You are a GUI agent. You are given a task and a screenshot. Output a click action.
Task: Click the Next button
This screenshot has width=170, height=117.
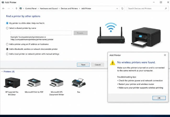[83, 65]
